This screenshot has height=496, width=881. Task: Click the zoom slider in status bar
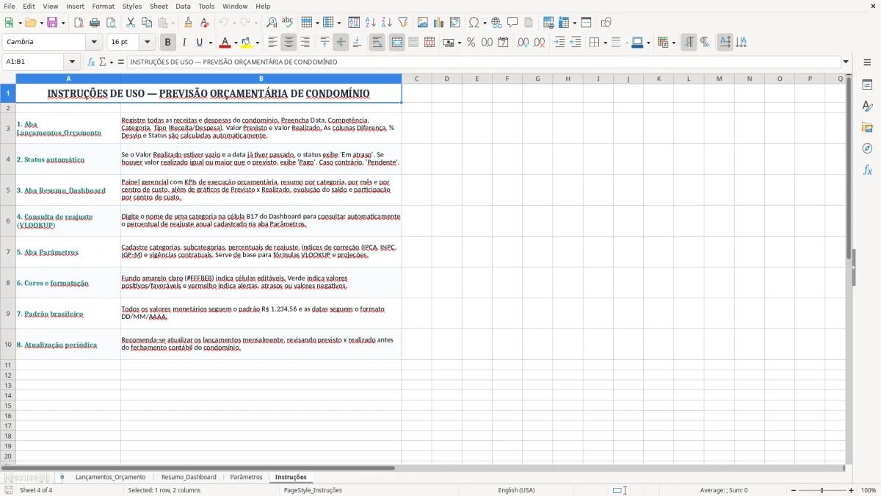click(x=822, y=490)
